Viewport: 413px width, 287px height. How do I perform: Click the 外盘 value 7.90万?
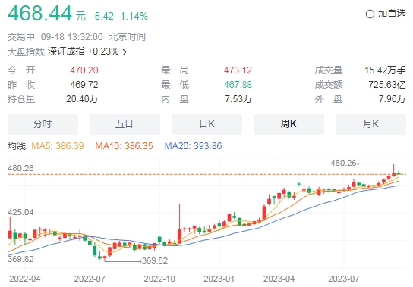[x=393, y=99]
